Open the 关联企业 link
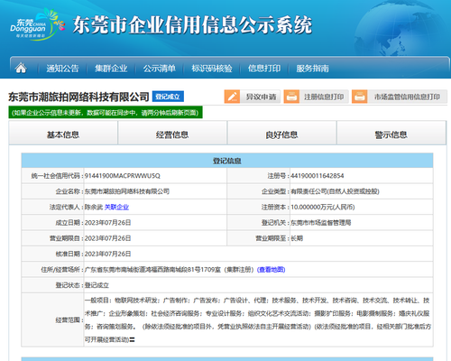The image size is (451, 361). coord(116,207)
